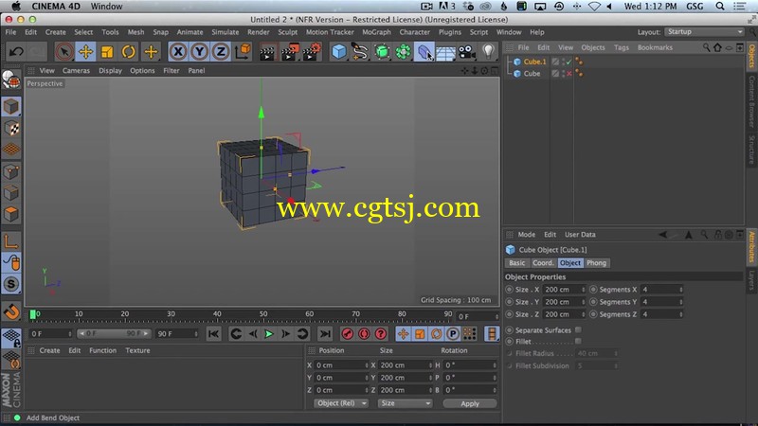Select Points mode icon
The image size is (758, 426).
click(x=11, y=171)
